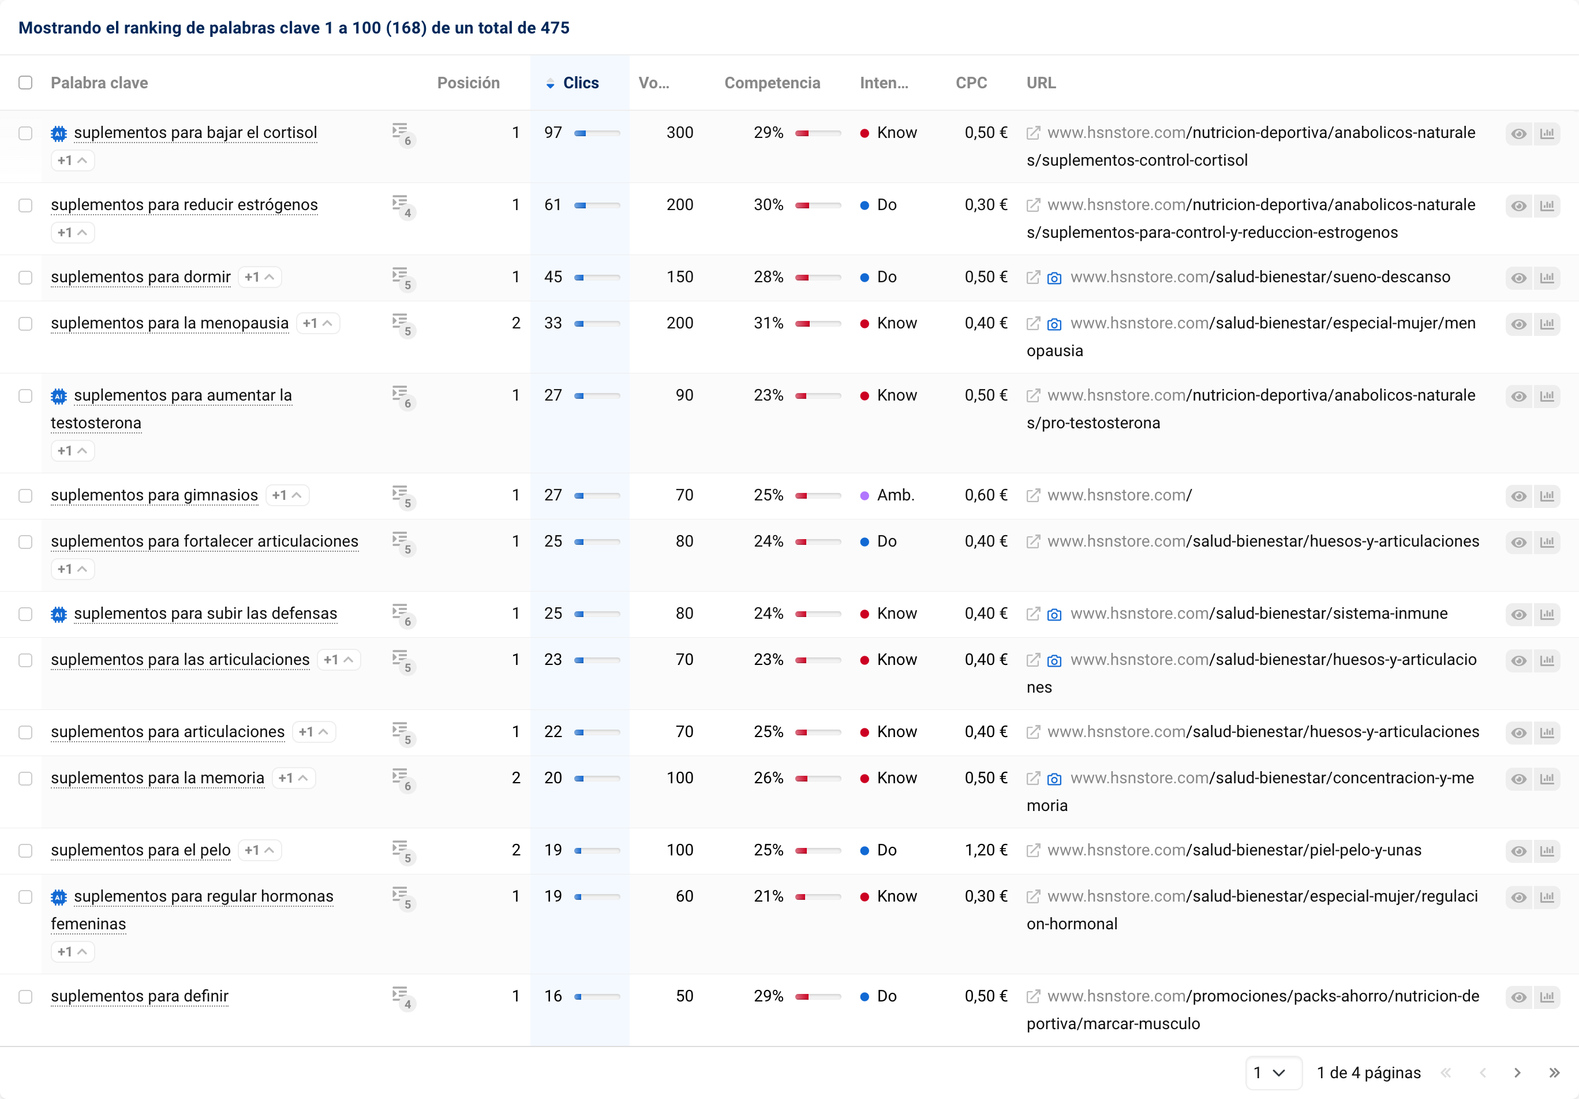Screen dimensions: 1579x1099
Task: Check the select-all checkbox in table header
Action: point(25,83)
